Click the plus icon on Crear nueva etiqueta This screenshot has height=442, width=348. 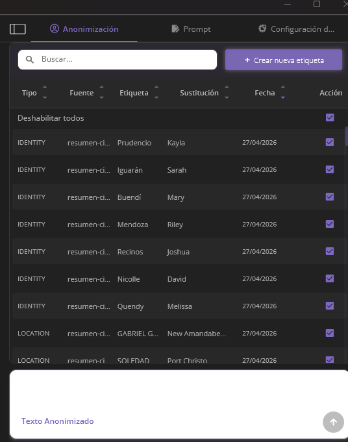247,60
